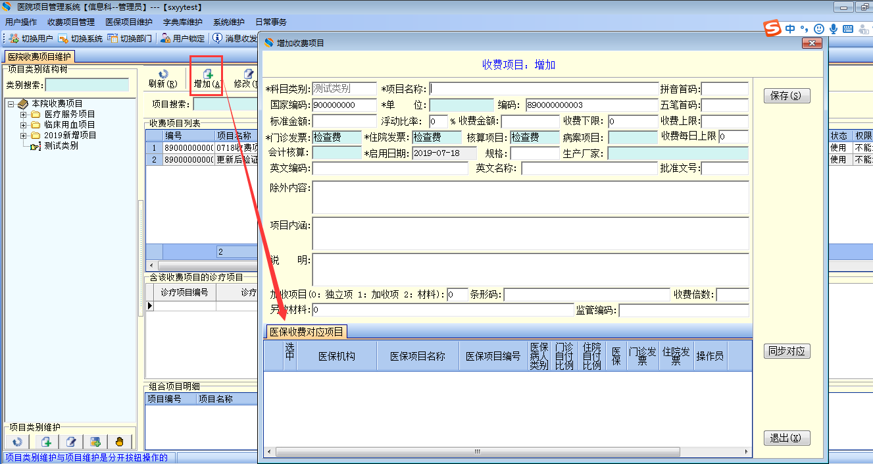
Task: Close the 增加收费项目 dialog
Action: pos(812,43)
